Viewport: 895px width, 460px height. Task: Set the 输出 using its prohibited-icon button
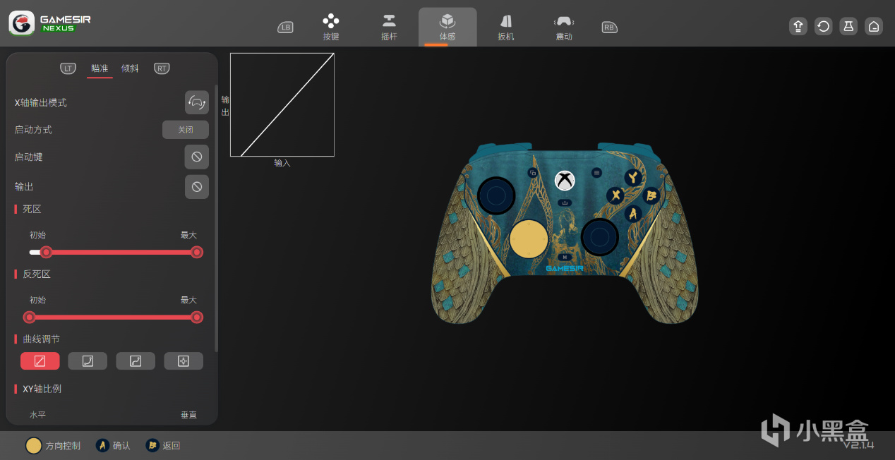(x=197, y=187)
